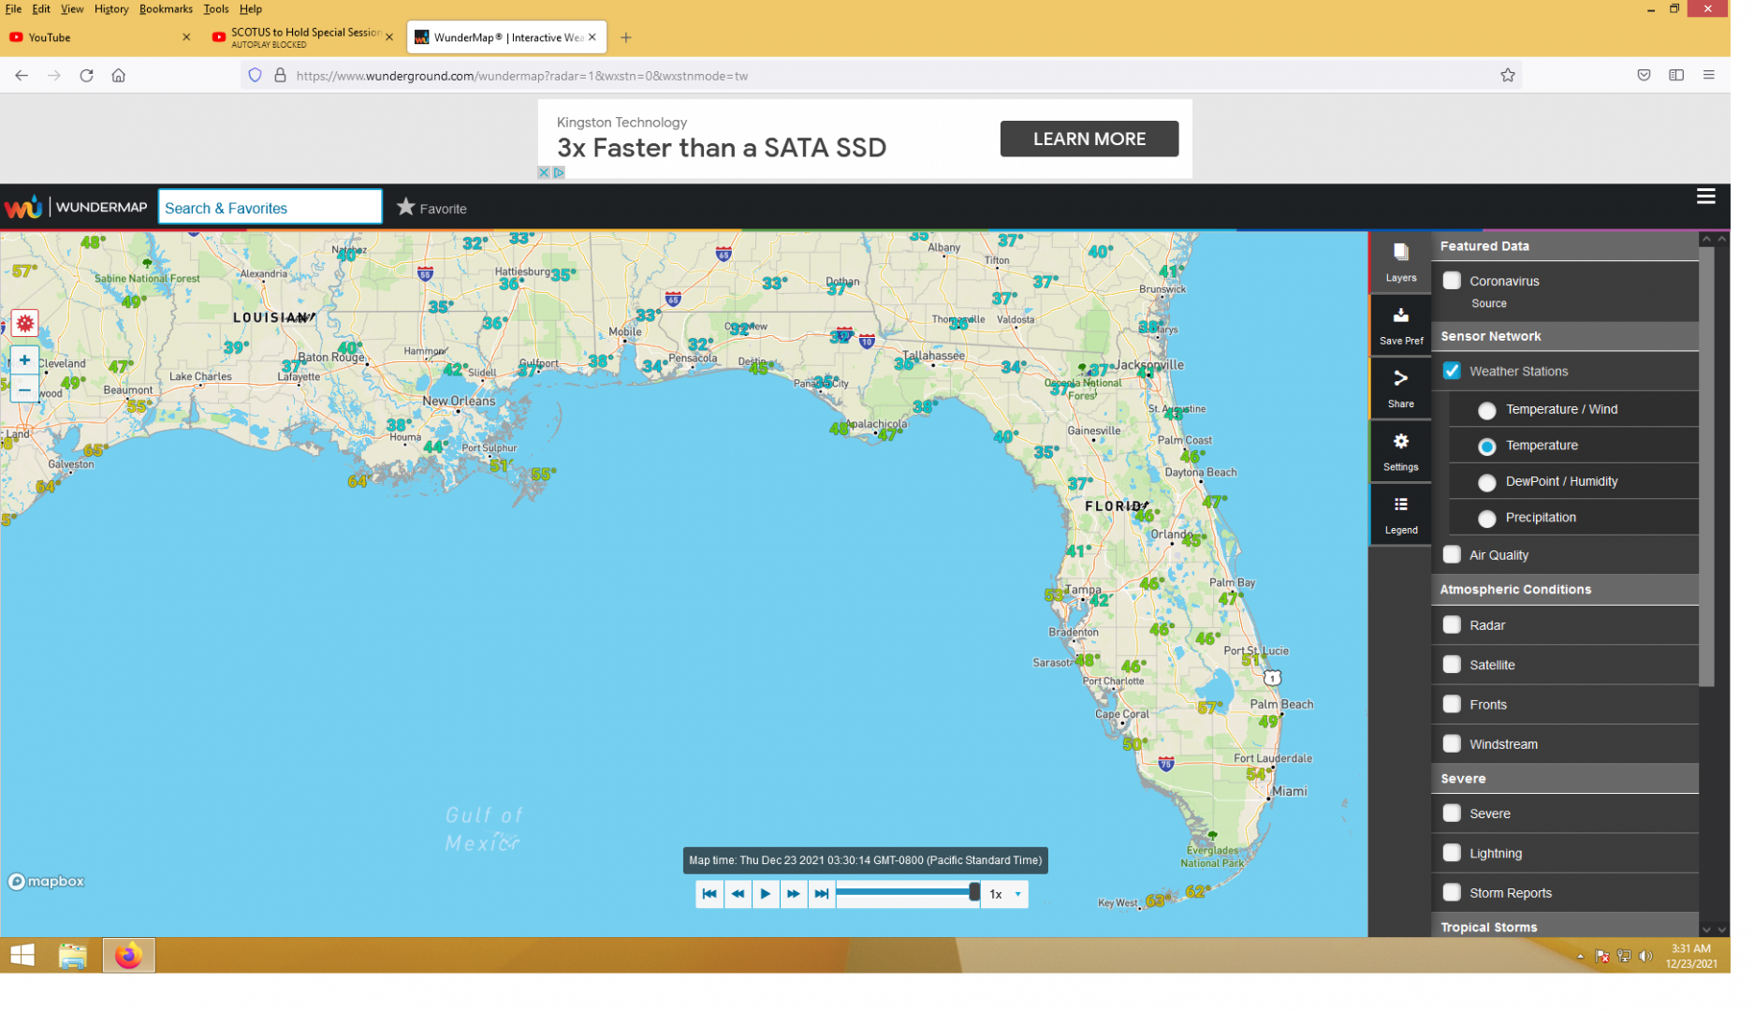This screenshot has height=1011, width=1754.
Task: Open the browser home page
Action: tap(120, 77)
